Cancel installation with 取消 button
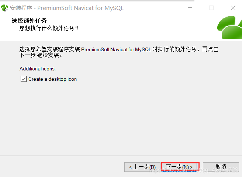 [x=221, y=167]
